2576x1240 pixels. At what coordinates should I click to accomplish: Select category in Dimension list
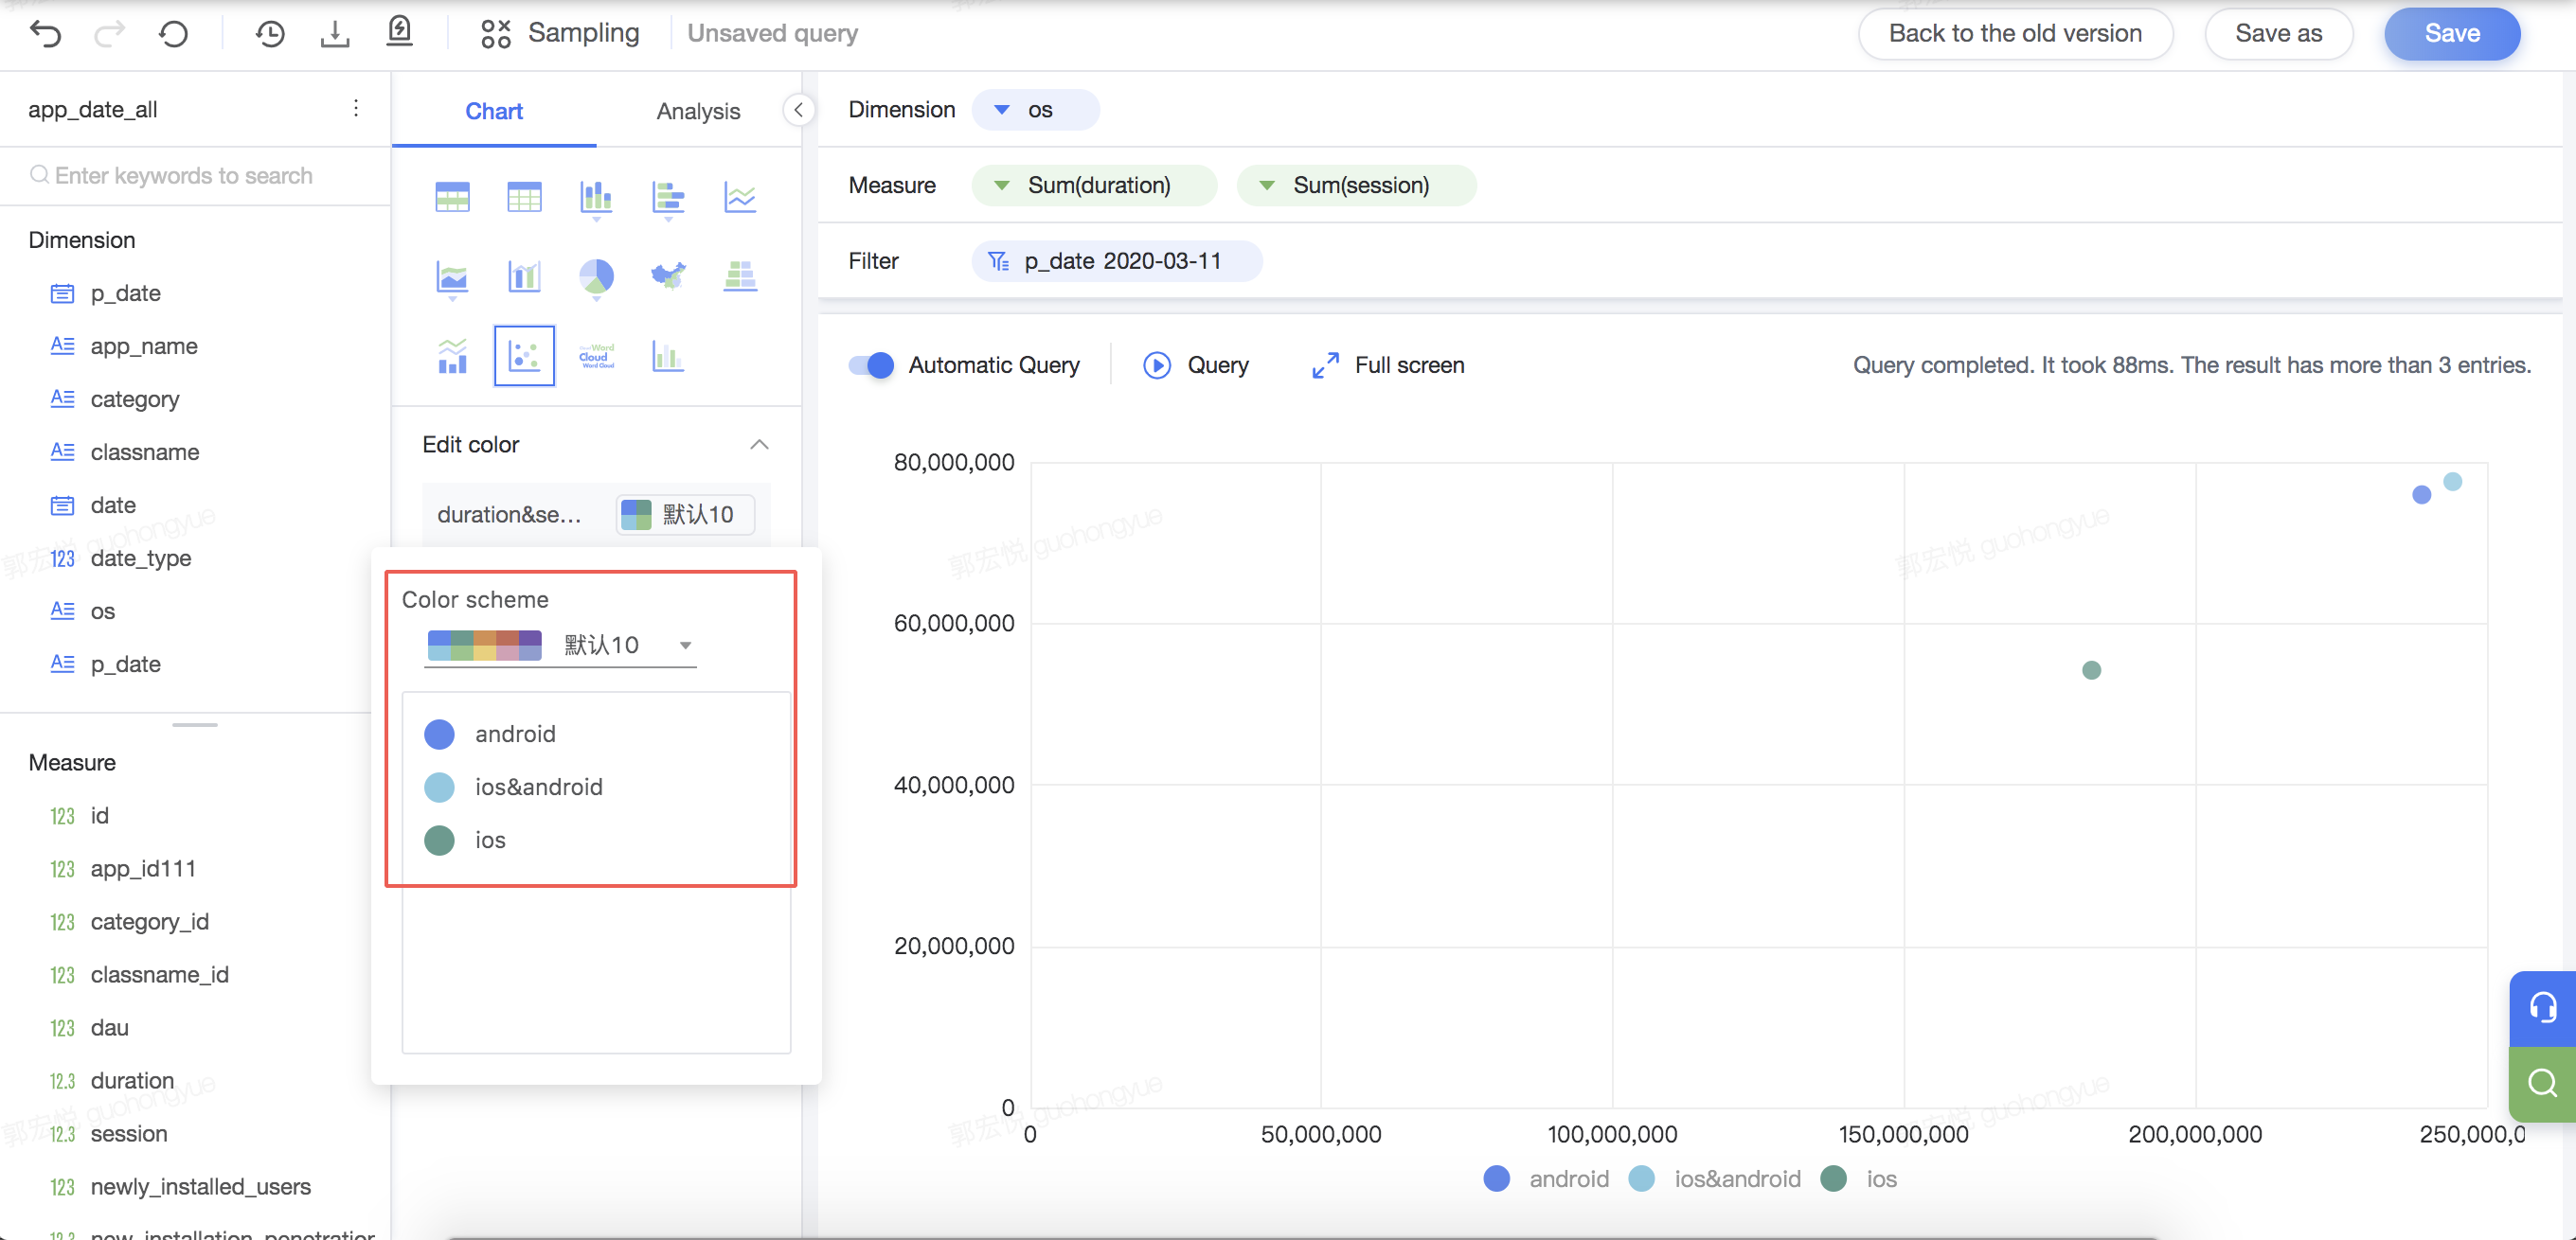(x=135, y=399)
